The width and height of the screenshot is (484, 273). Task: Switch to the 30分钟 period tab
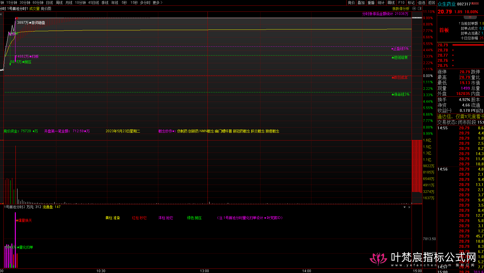click(x=25, y=3)
